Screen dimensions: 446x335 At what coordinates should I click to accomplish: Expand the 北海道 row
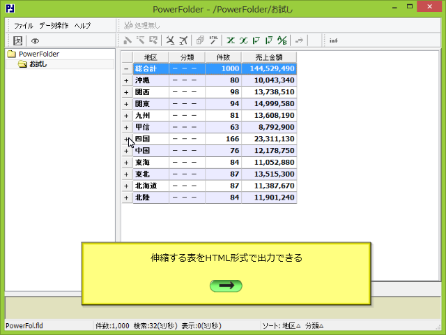click(x=126, y=186)
